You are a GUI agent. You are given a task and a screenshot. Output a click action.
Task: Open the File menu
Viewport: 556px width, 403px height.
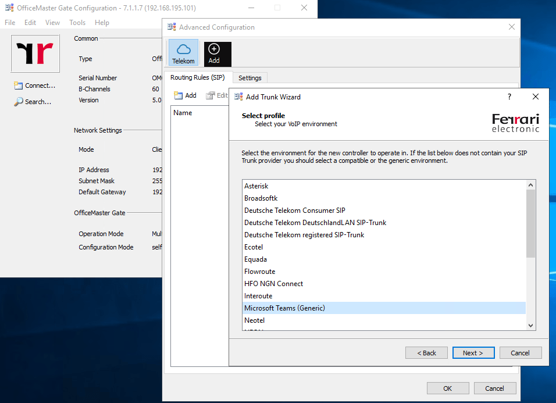[10, 22]
